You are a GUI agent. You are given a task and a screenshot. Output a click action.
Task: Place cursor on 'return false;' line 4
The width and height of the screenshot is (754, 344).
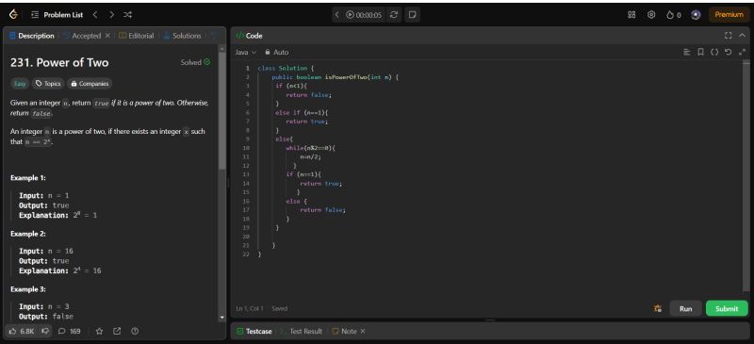309,95
